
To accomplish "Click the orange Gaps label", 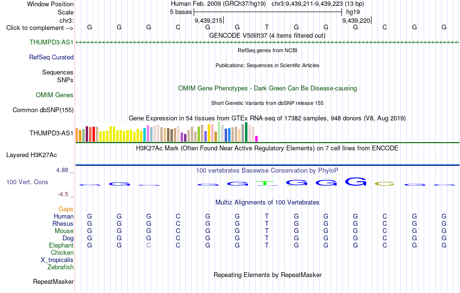I will (x=66, y=209).
